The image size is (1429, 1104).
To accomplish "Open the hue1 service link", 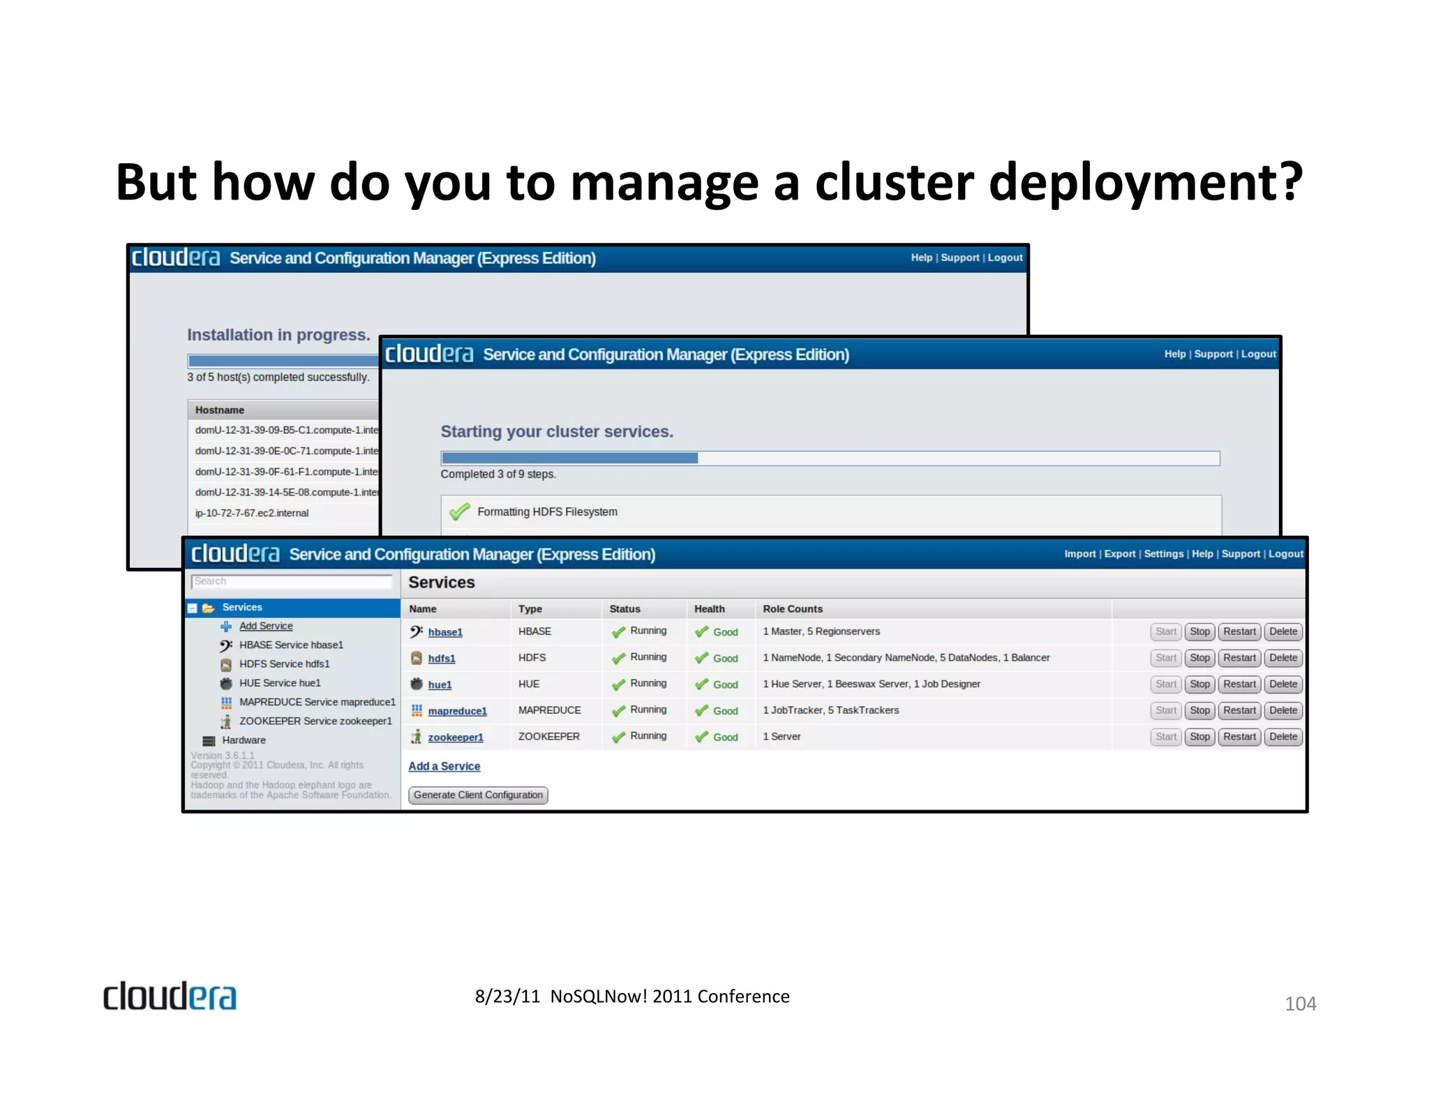I will pos(440,685).
